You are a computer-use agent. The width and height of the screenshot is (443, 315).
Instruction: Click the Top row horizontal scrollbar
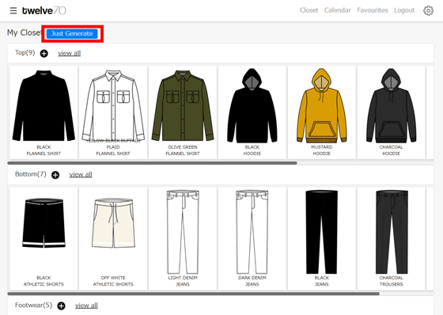click(x=152, y=163)
